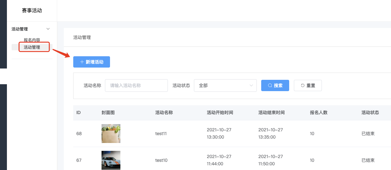Image resolution: width=391 pixels, height=170 pixels.
Task: Click 报名人数 value 10 for test11
Action: pos(312,134)
